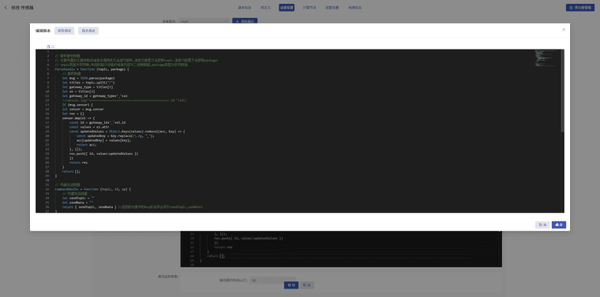This screenshot has height=297, width=600.
Task: Click the first debug button beside 编辑脚本
Action: 64,31
